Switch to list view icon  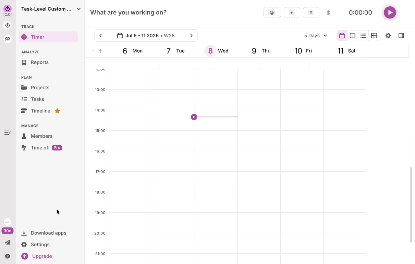click(x=363, y=36)
